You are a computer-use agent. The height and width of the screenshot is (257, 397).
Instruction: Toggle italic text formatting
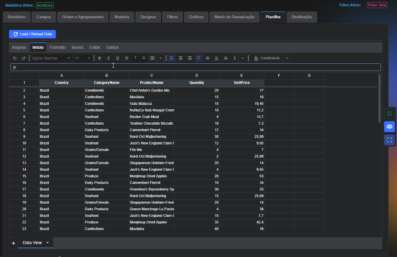tap(108, 58)
